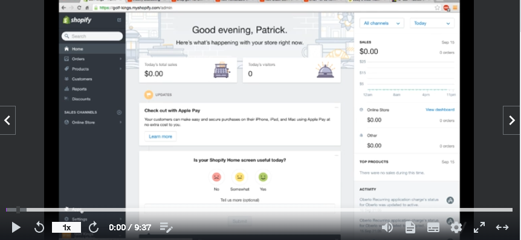Screen dimensions: 521x240
Task: Play the video with the play button
Action: point(16,227)
